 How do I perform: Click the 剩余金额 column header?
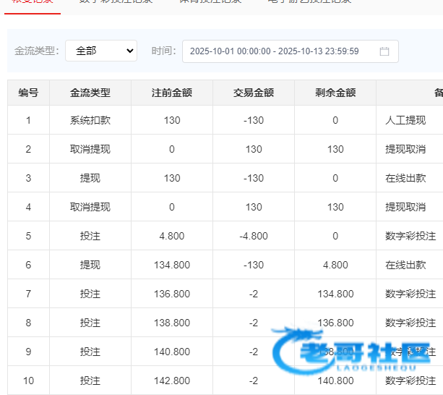coord(335,93)
